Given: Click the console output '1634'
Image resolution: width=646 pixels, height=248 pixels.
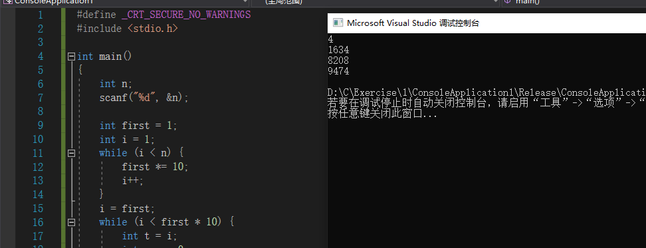Looking at the screenshot, I should (x=339, y=50).
